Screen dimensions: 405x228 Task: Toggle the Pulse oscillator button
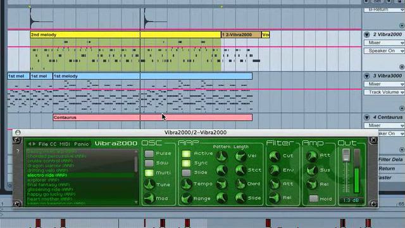pyautogui.click(x=149, y=153)
